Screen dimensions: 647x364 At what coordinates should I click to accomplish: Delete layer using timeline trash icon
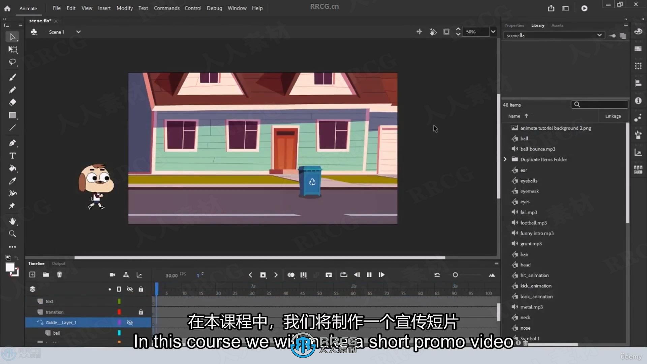pyautogui.click(x=59, y=275)
